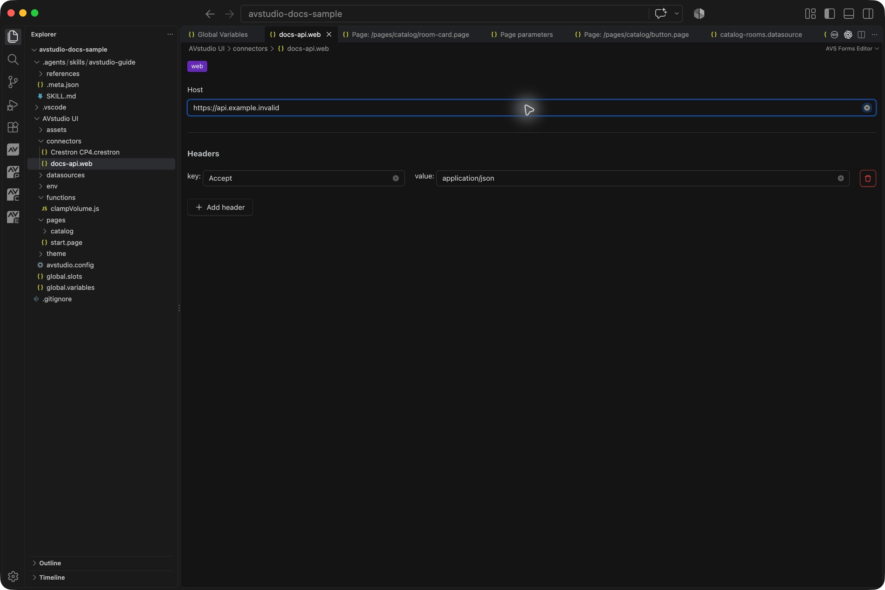
Task: Open the AV studio E activity icon
Action: (x=13, y=217)
